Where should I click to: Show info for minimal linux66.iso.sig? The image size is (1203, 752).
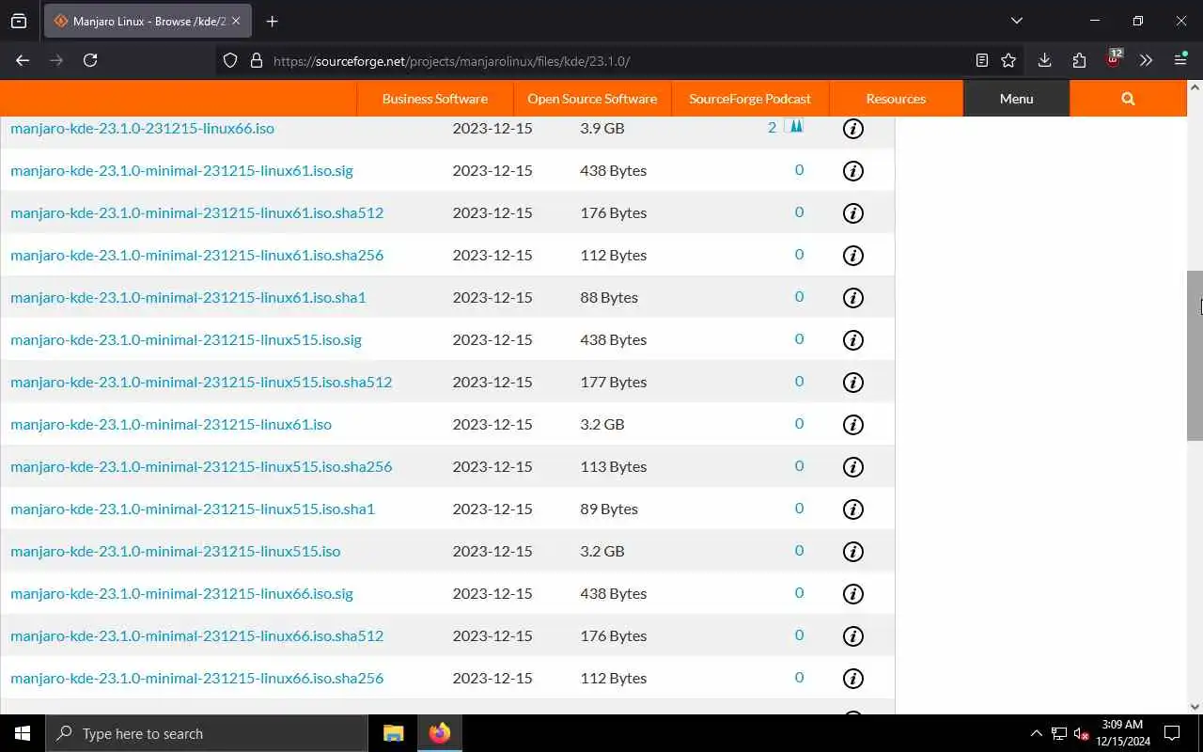pyautogui.click(x=853, y=593)
